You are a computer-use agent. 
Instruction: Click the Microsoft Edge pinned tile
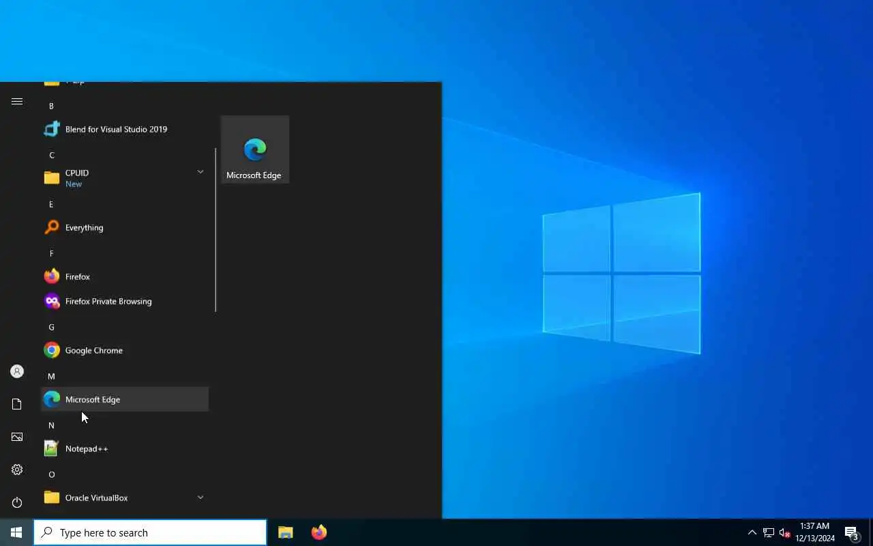tap(255, 149)
